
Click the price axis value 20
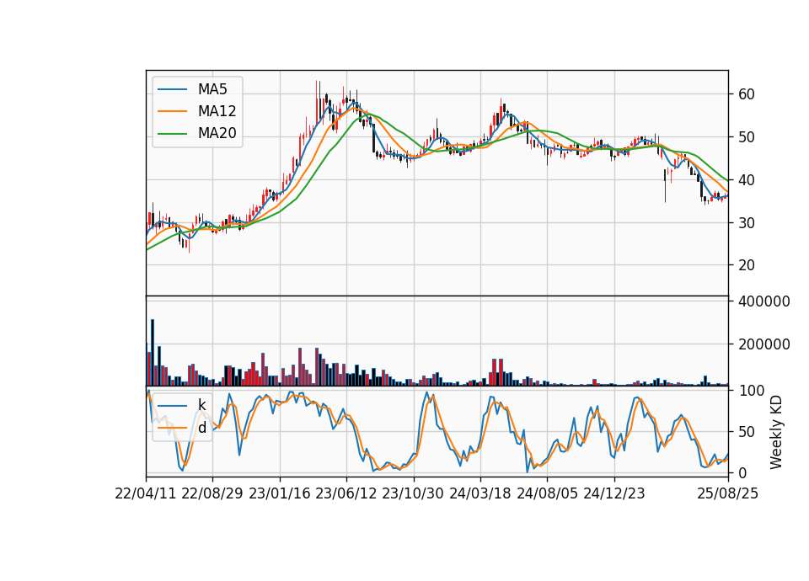coord(746,265)
